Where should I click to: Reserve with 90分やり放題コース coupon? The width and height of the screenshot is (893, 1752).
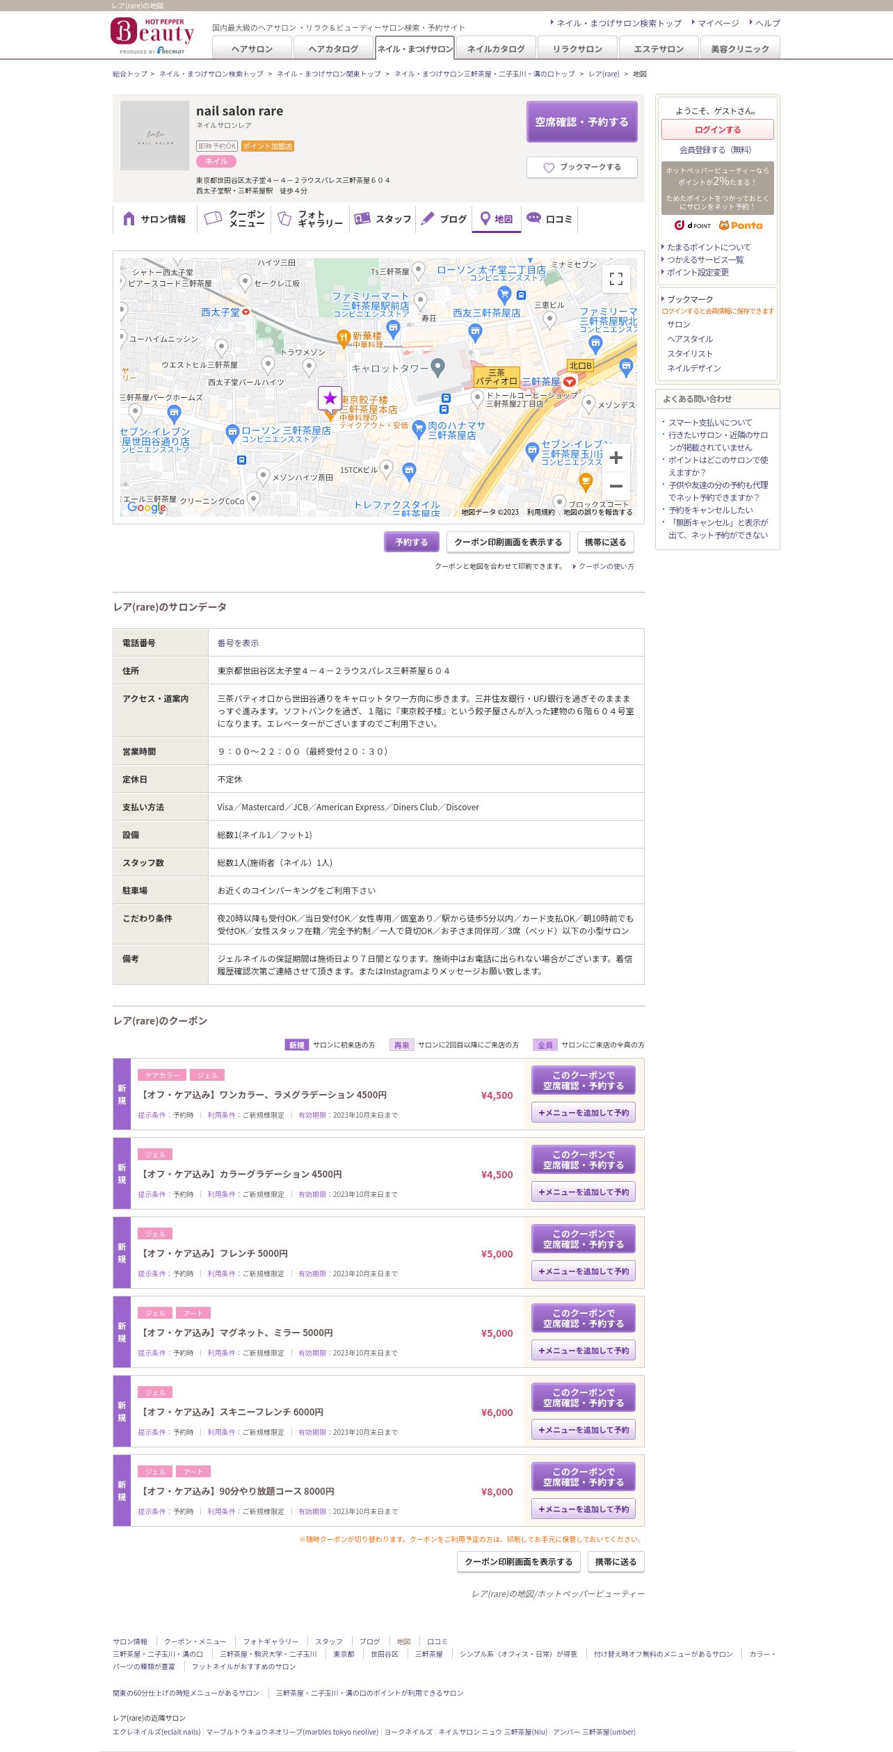(x=584, y=1477)
